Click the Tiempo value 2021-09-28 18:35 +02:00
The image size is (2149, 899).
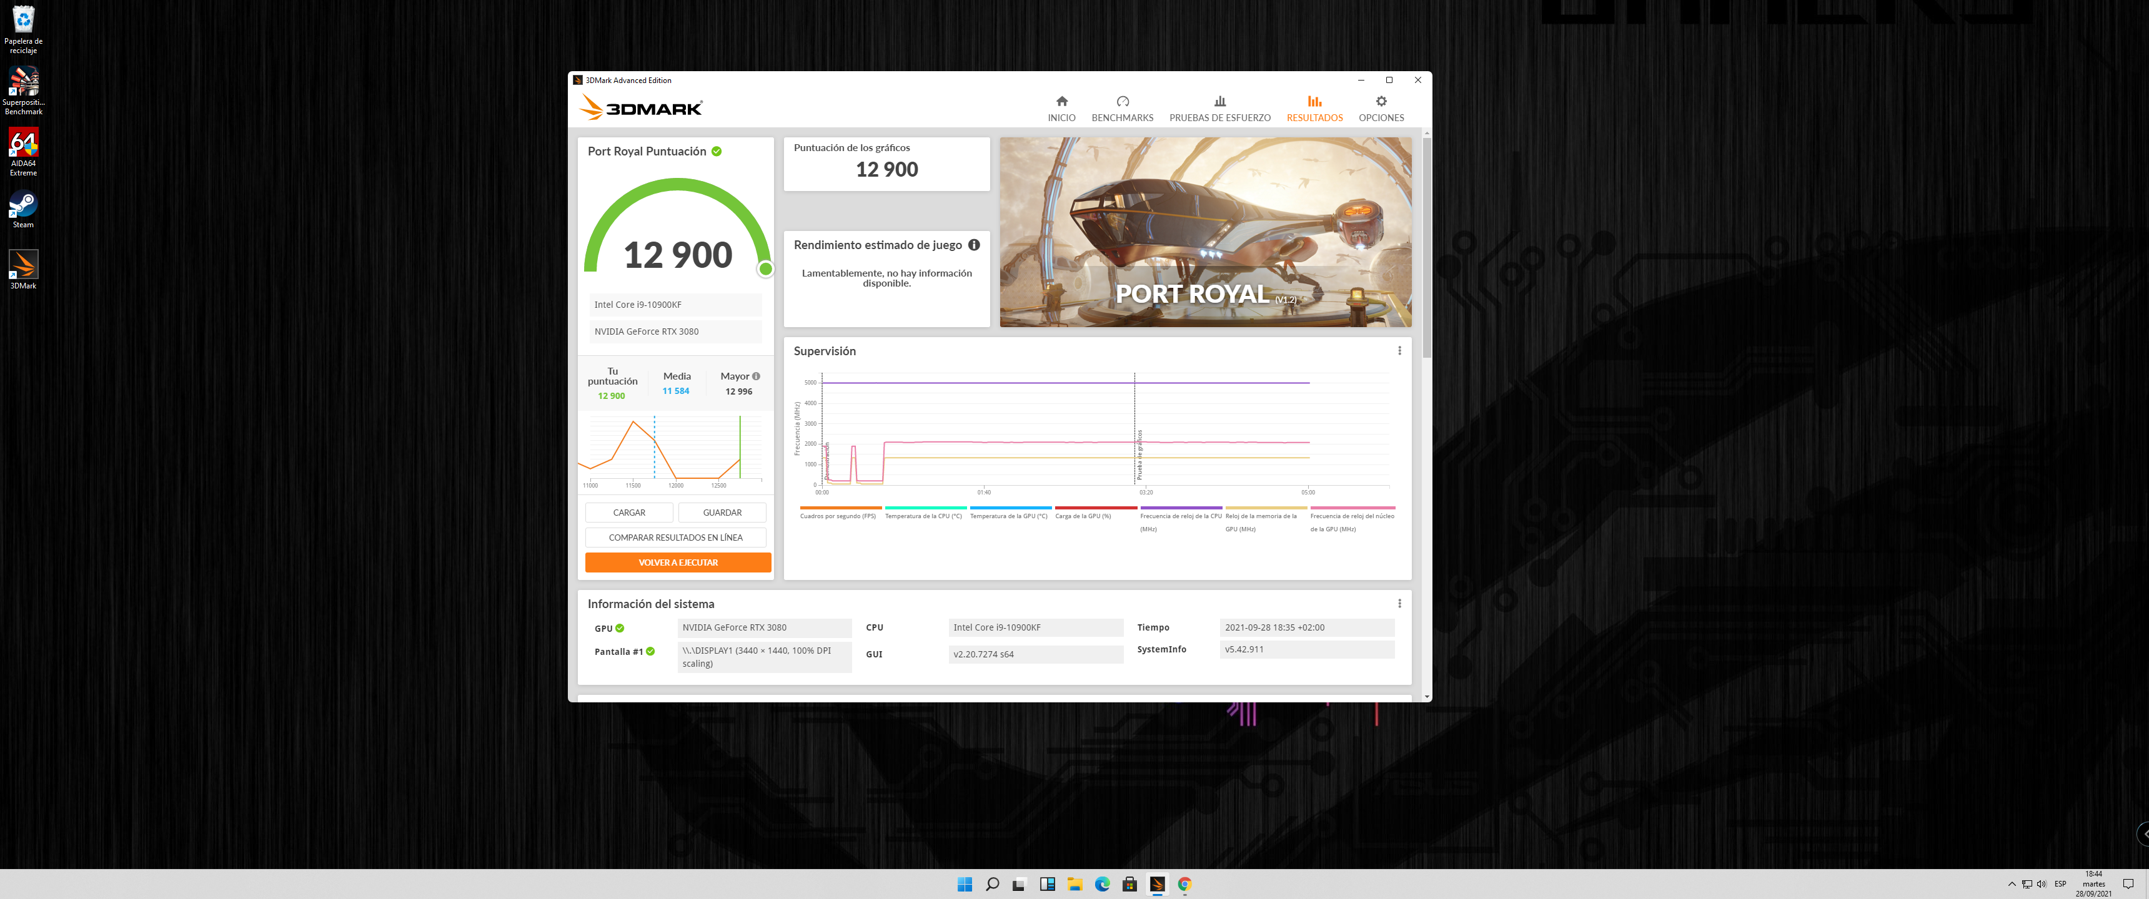point(1306,627)
